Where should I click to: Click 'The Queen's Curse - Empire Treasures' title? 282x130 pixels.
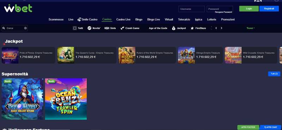pyautogui.click(x=94, y=53)
